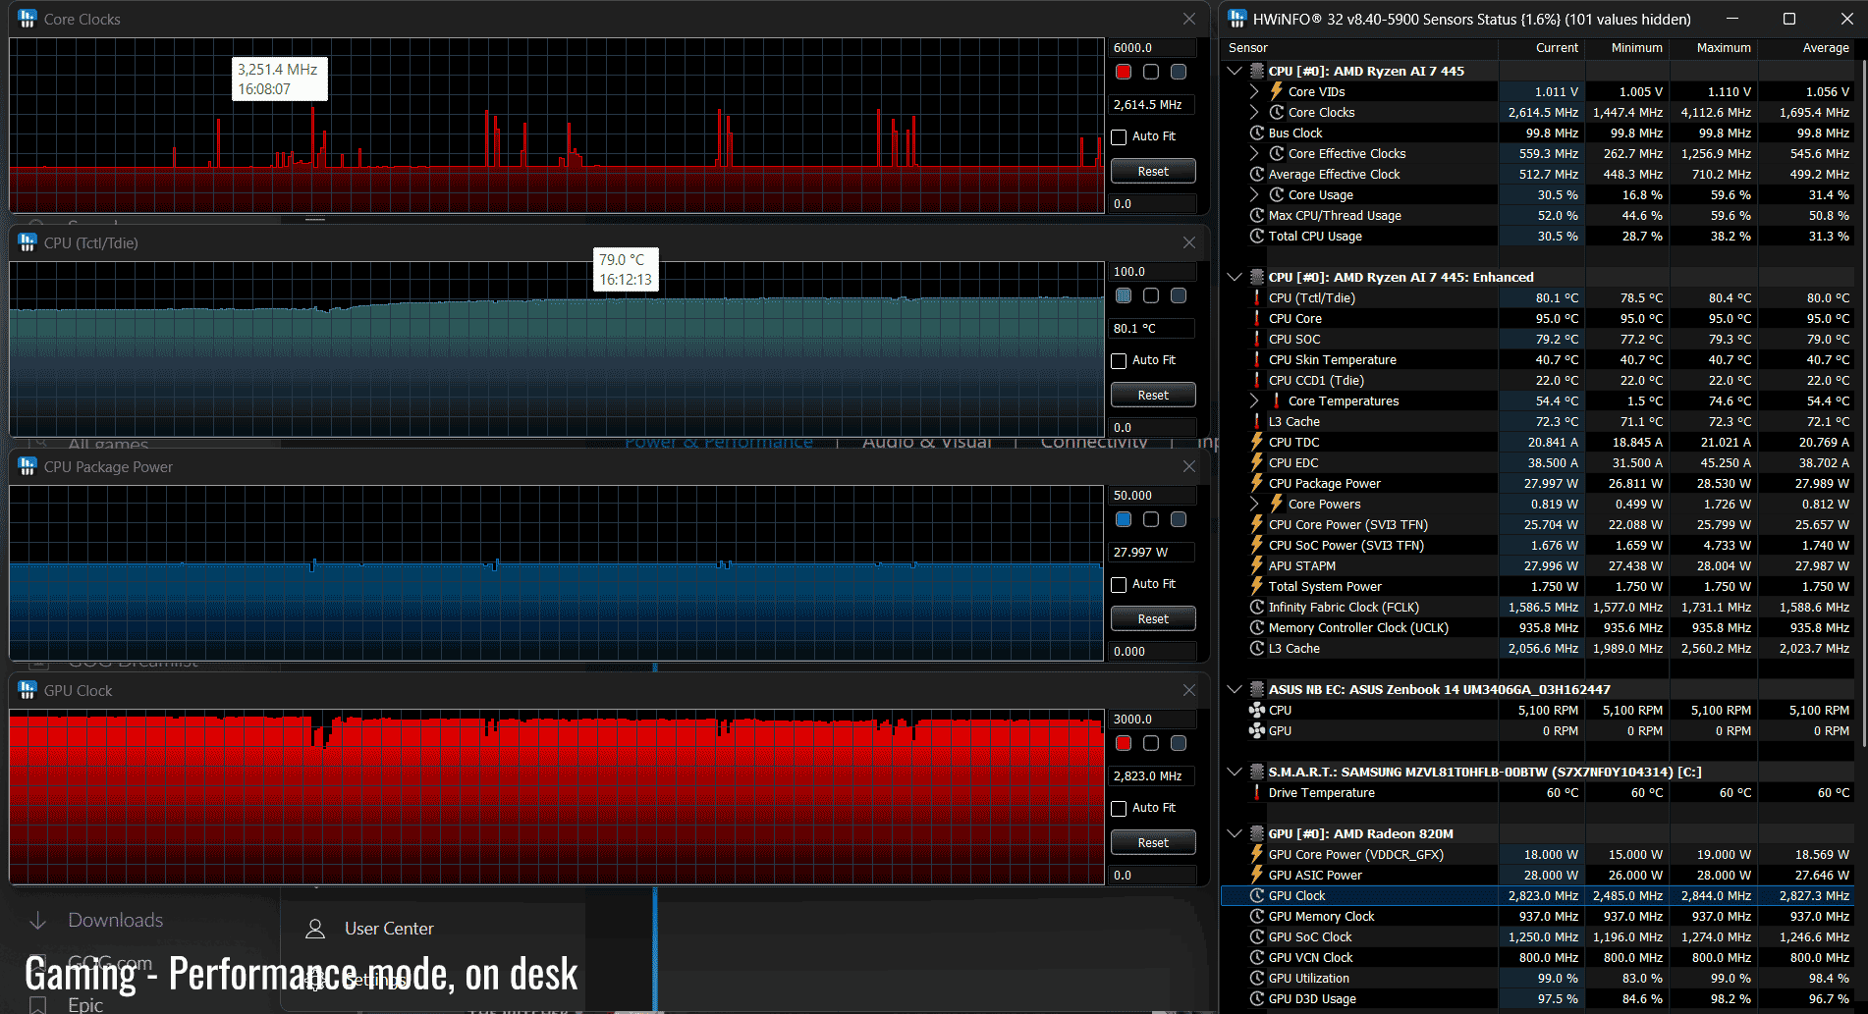This screenshot has width=1868, height=1014.
Task: Click the HWiNFO app icon in title bar
Action: click(x=1237, y=19)
